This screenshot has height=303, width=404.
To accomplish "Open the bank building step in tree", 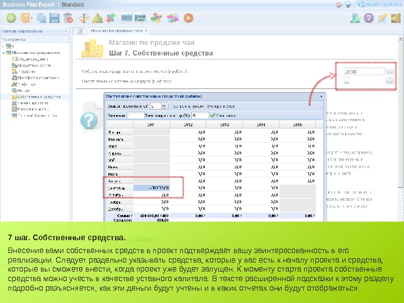I will (x=30, y=103).
